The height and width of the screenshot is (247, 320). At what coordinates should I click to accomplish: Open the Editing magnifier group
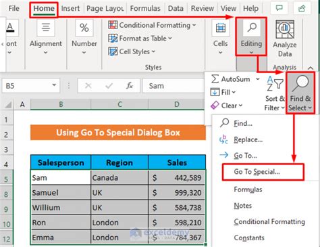coord(251,37)
